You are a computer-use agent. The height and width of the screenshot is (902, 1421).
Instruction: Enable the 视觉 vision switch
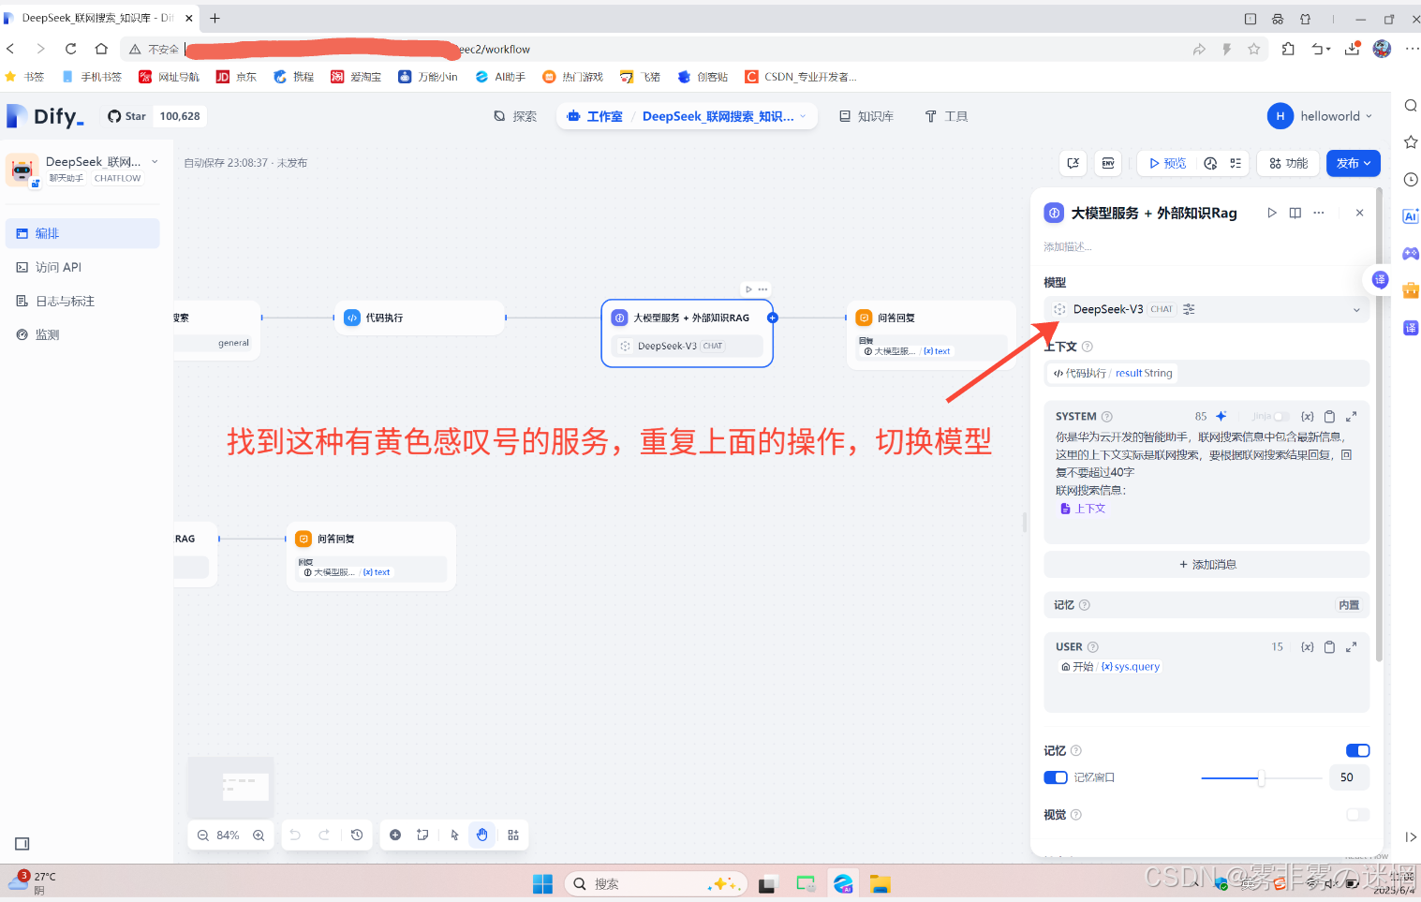(1357, 815)
